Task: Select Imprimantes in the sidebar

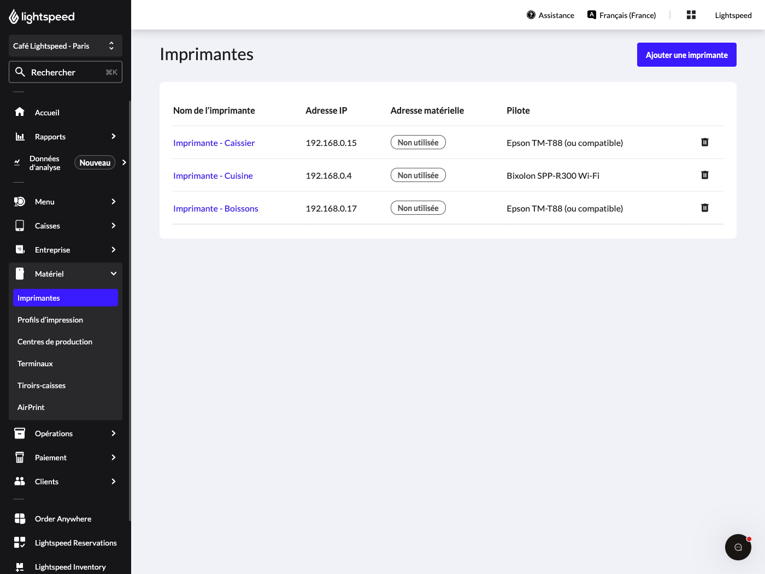Action: [x=66, y=298]
